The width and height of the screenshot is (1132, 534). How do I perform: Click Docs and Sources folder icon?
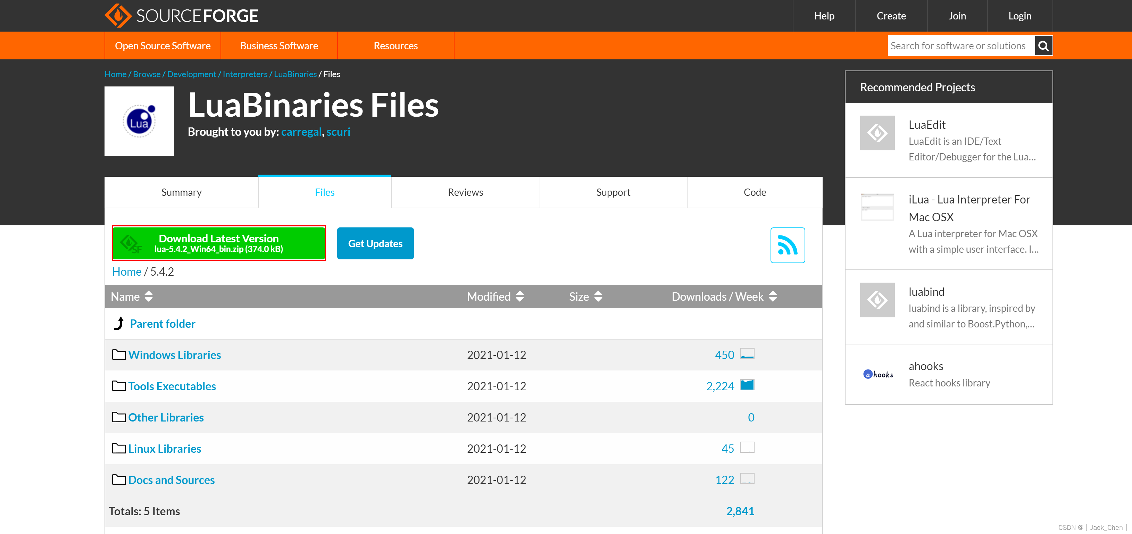119,479
